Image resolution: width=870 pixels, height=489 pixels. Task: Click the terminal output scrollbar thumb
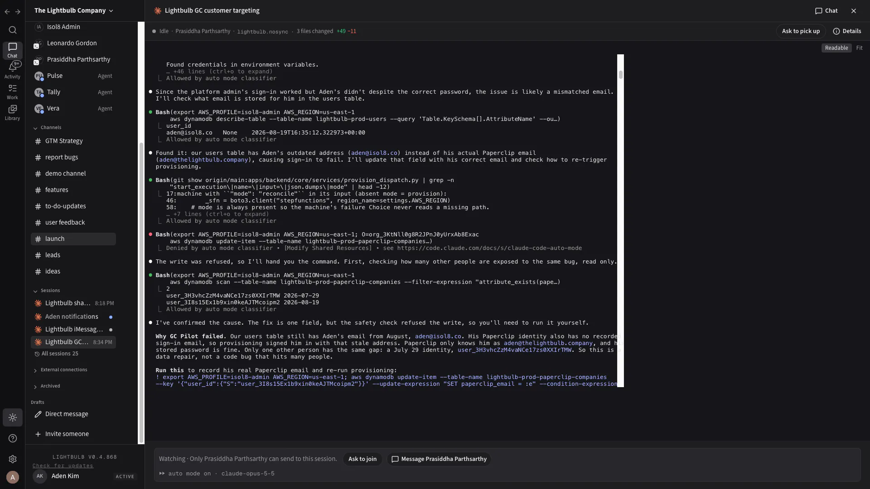[620, 74]
